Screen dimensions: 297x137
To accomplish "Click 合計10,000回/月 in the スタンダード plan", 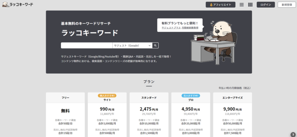I will click(x=149, y=124).
